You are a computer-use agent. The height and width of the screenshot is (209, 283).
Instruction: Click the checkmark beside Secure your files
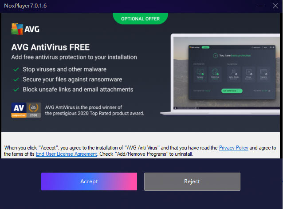(x=16, y=79)
